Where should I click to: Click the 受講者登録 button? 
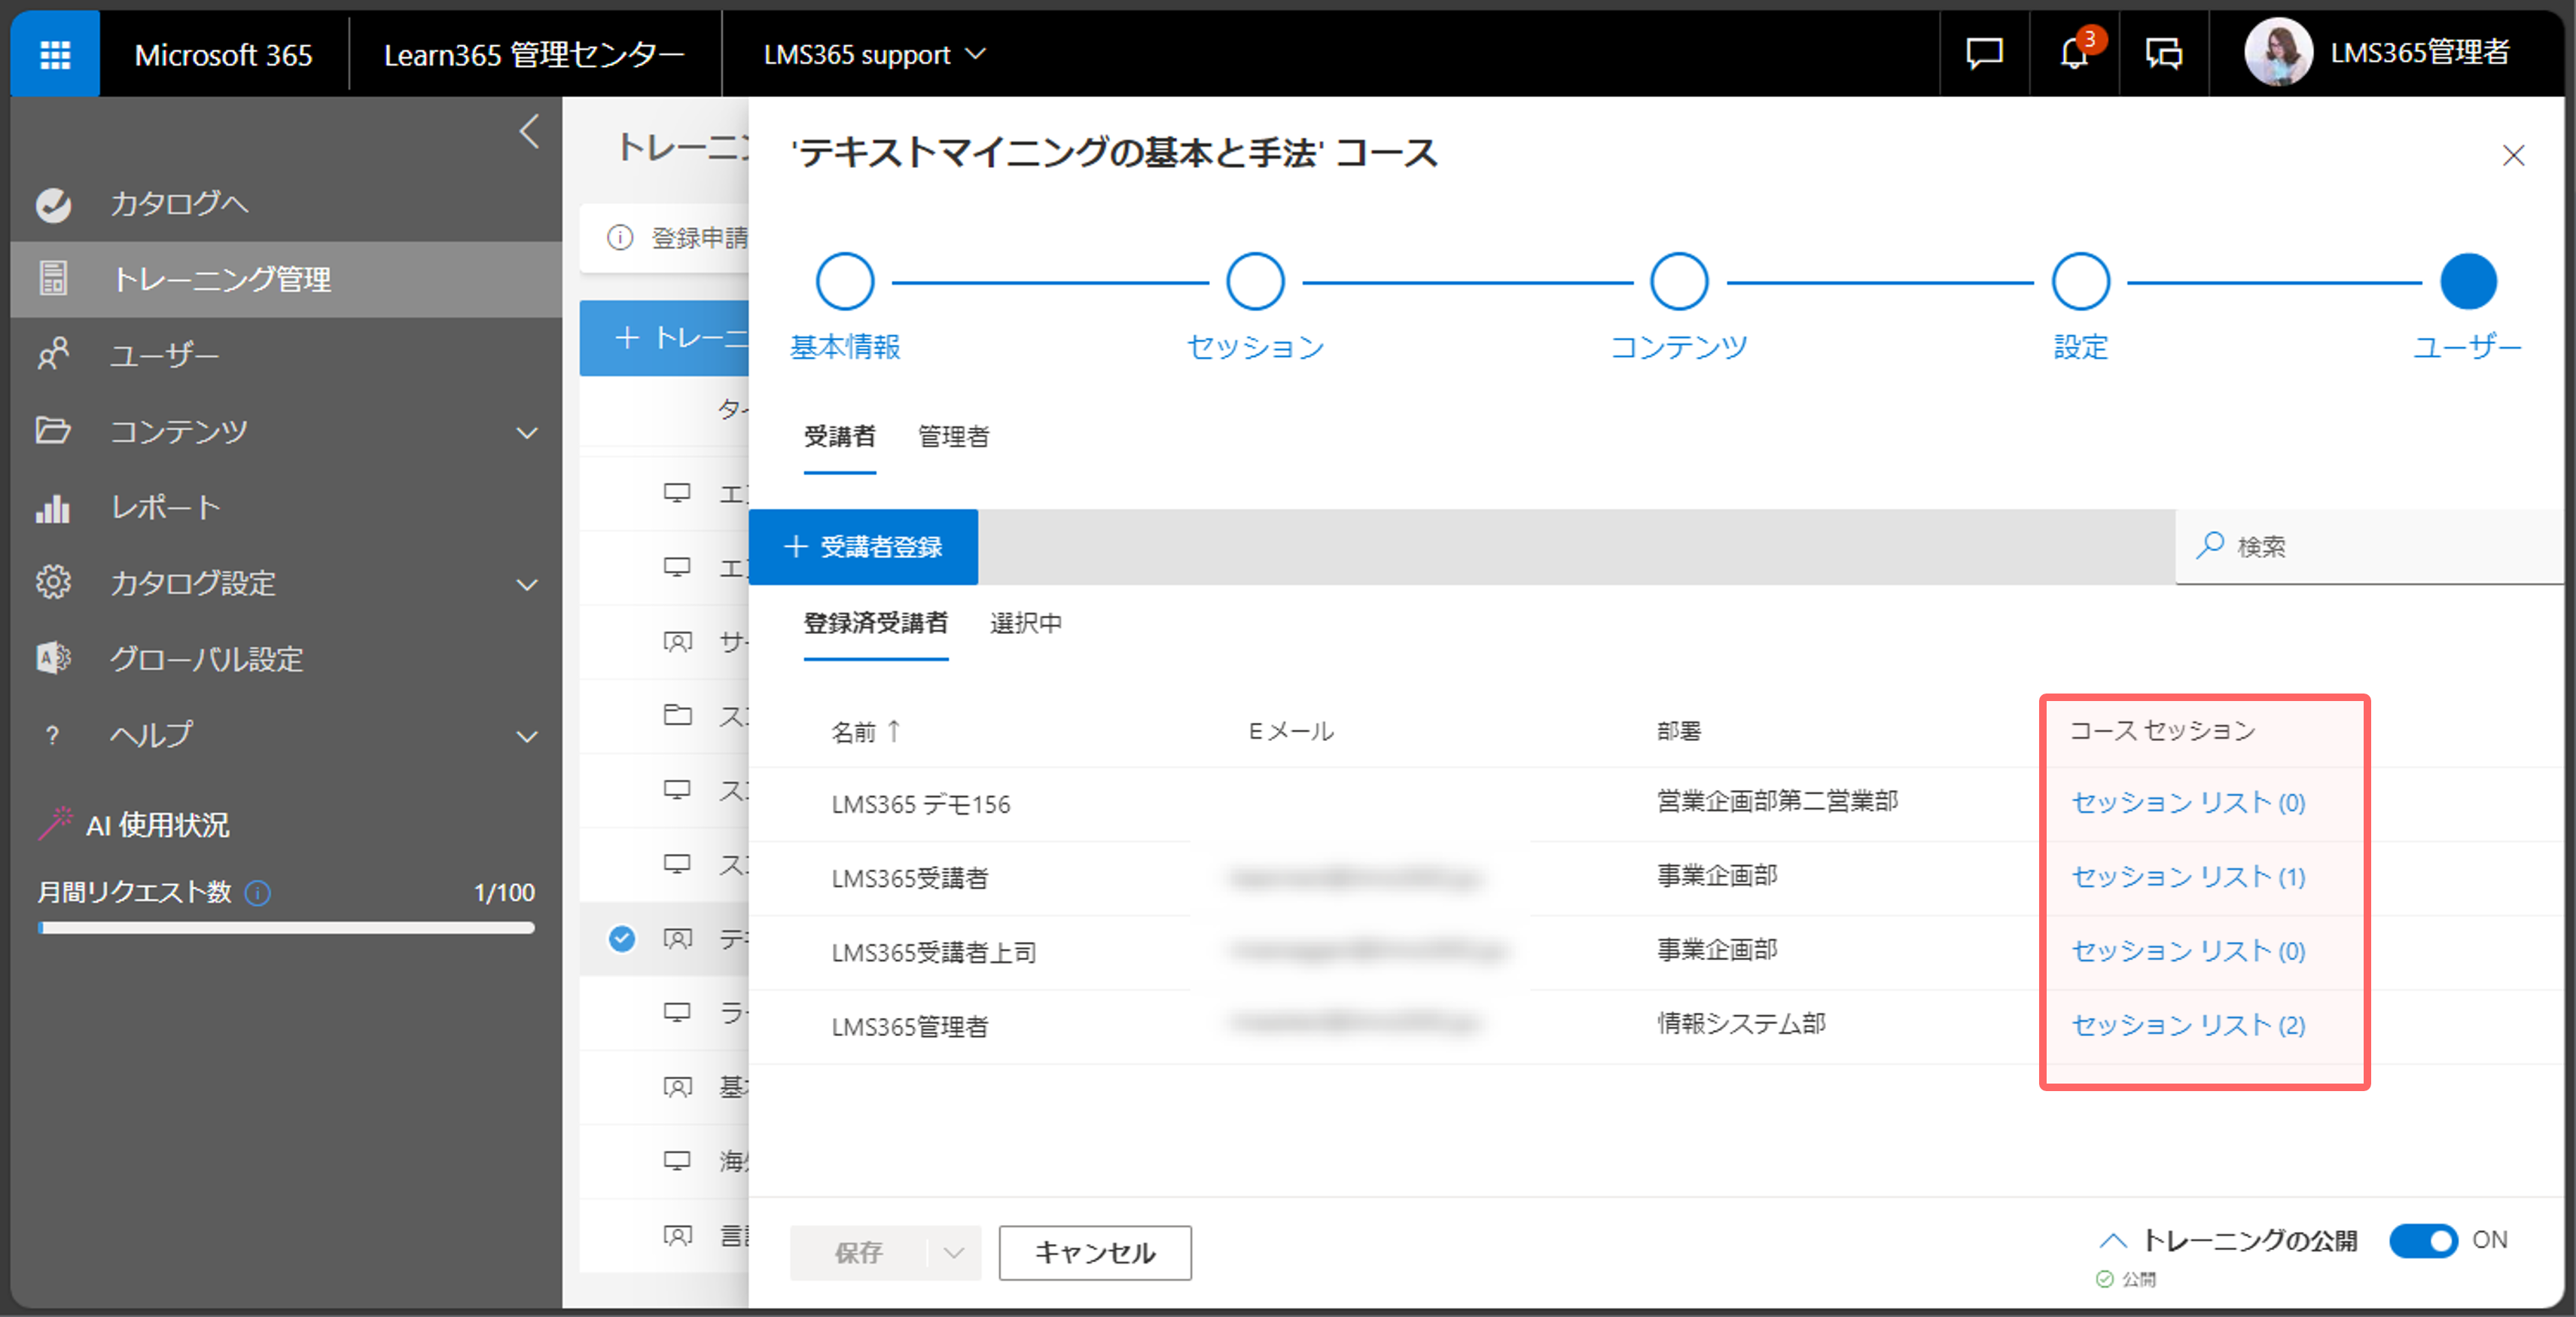click(x=863, y=546)
